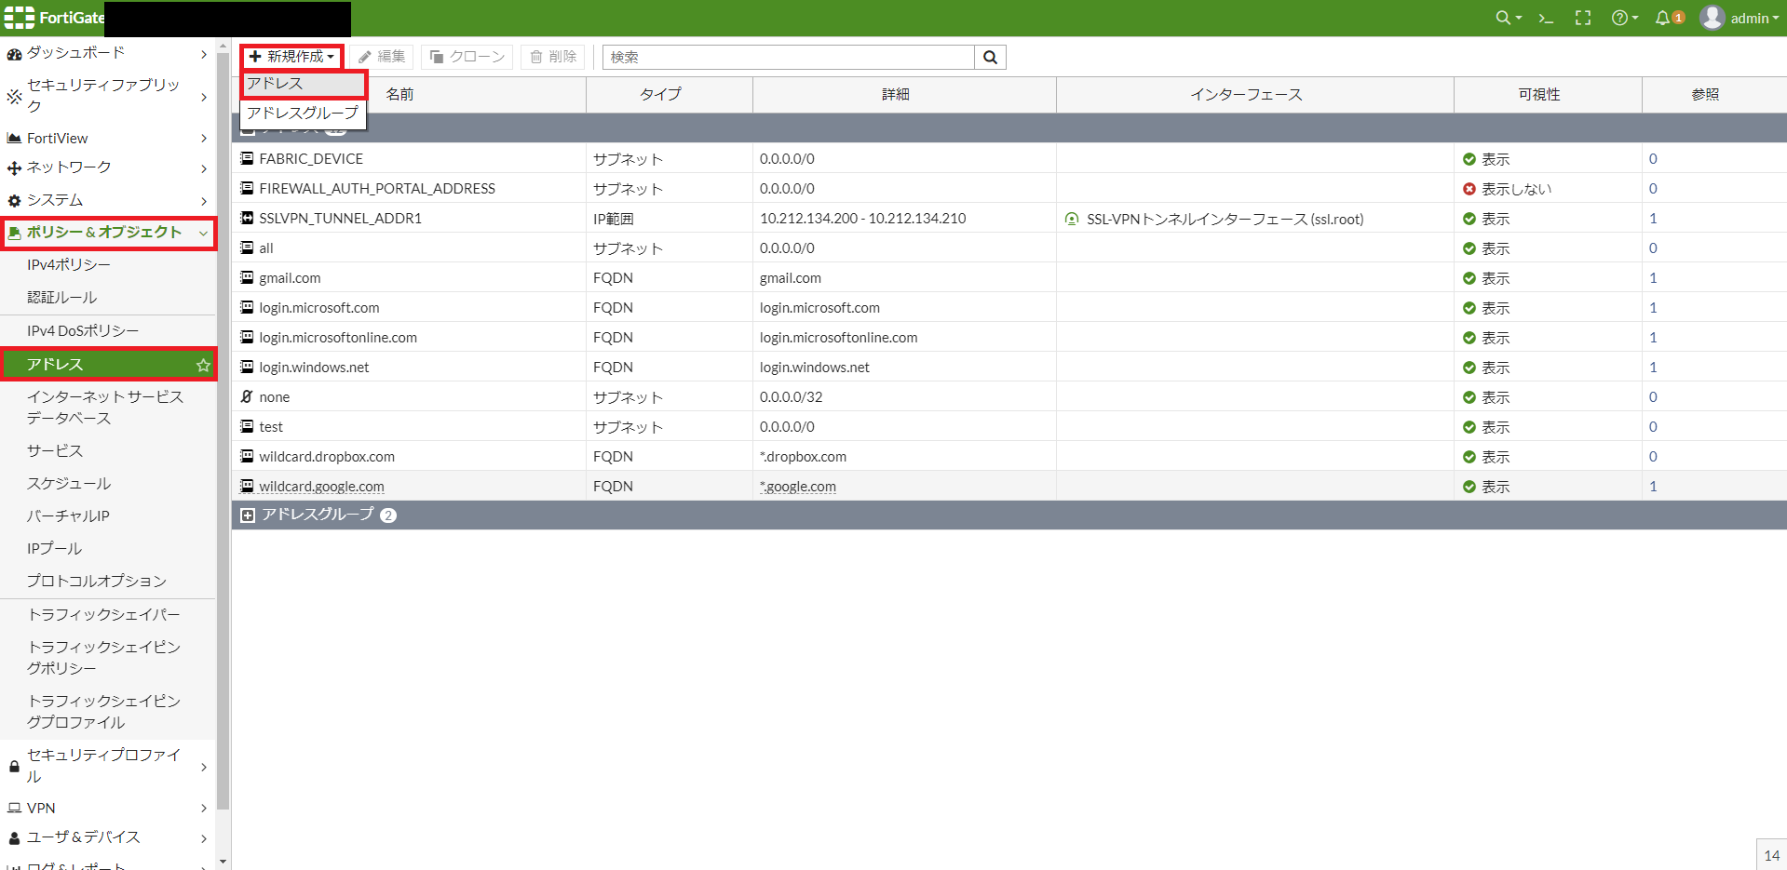The height and width of the screenshot is (870, 1787).
Task: Click the fullscreen toggle icon
Action: [x=1582, y=18]
